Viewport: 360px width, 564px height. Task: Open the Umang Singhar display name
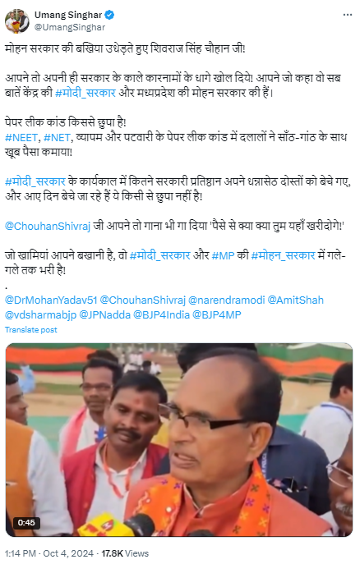click(x=68, y=15)
